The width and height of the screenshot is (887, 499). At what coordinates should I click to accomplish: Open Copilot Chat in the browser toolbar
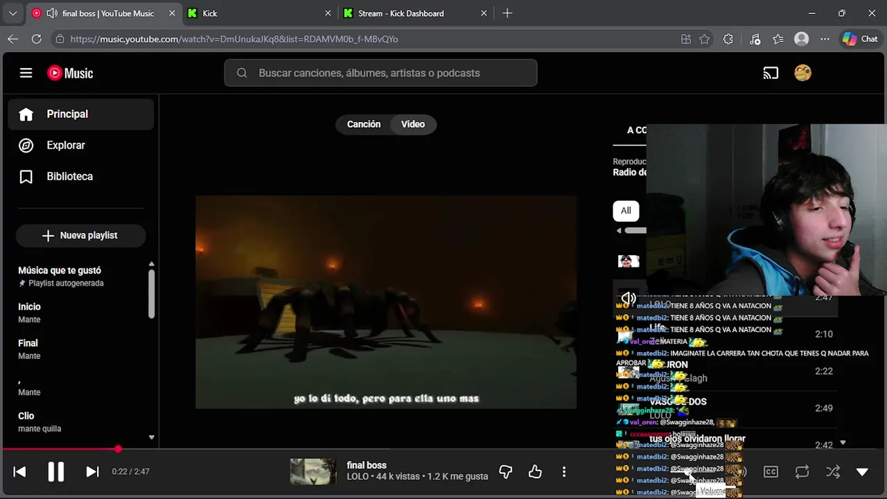pyautogui.click(x=860, y=39)
